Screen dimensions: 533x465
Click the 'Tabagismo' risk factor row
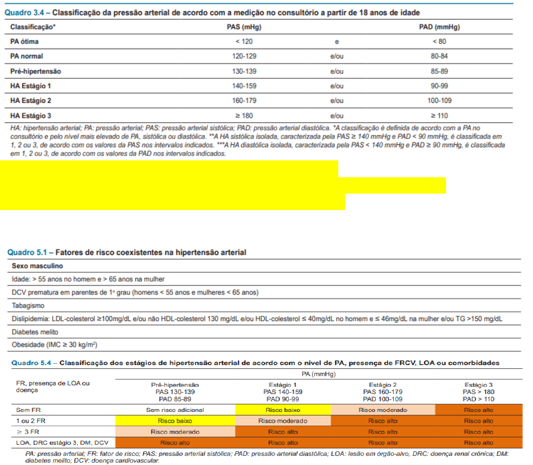pos(28,306)
